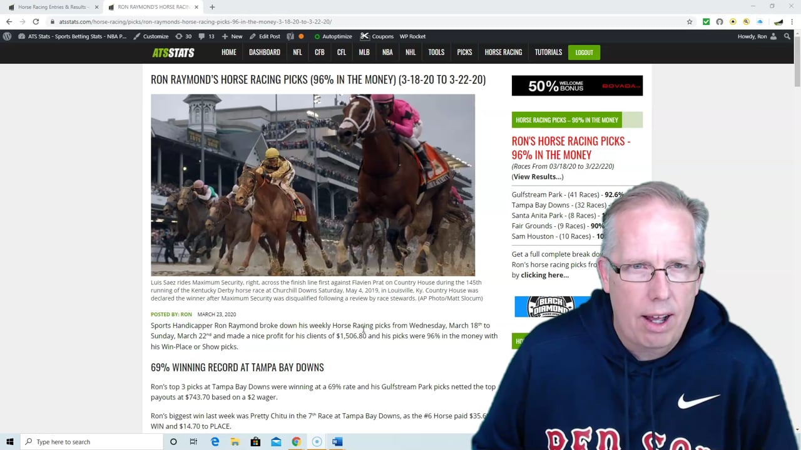This screenshot has width=801, height=450.
Task: Open WP Rocket menu in admin bar
Action: coord(412,36)
